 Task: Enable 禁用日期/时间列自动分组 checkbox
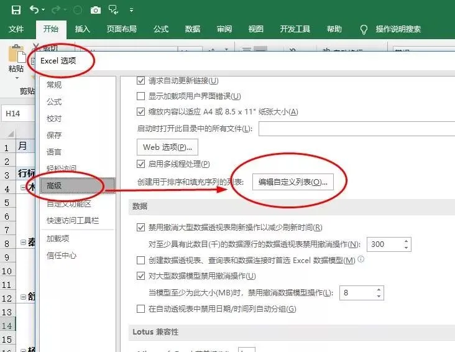pos(140,308)
